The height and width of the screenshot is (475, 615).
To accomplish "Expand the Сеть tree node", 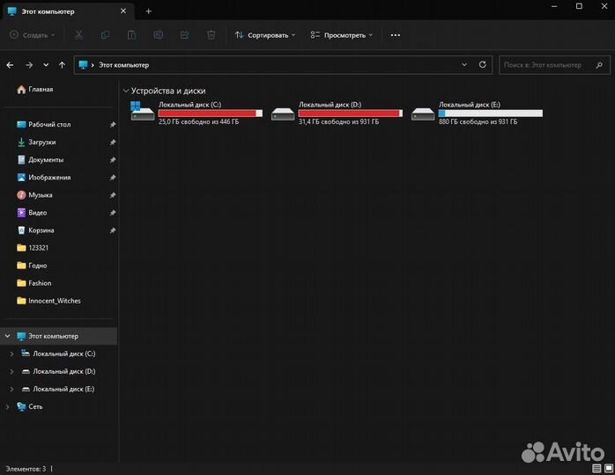I will tap(8, 406).
